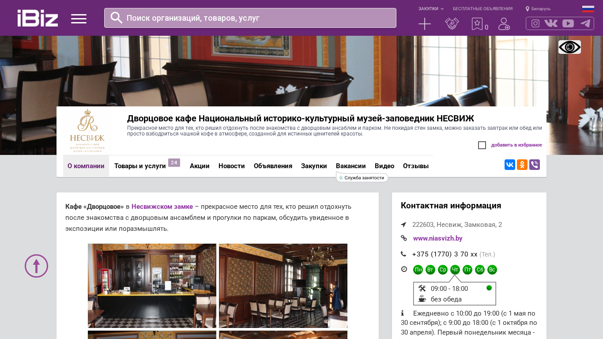Click the iBiz logo

[38, 18]
